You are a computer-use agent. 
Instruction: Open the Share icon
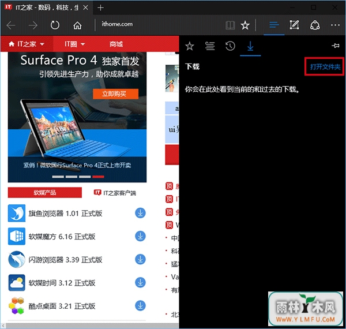(x=315, y=25)
